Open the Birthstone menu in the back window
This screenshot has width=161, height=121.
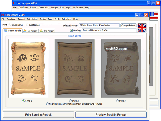[x=78, y=7]
